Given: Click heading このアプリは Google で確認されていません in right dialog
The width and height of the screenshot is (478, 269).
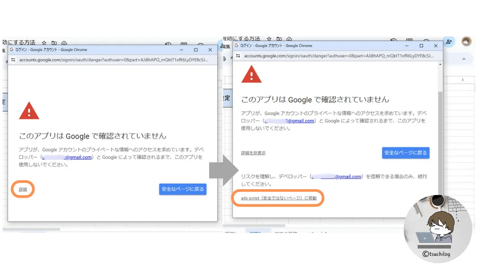Looking at the screenshot, I should (315, 100).
